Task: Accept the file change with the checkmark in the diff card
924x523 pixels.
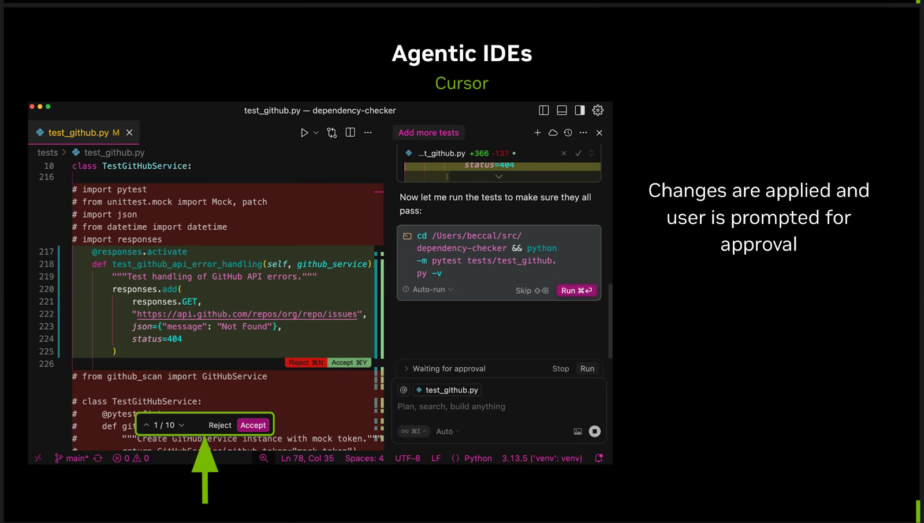Action: point(578,154)
